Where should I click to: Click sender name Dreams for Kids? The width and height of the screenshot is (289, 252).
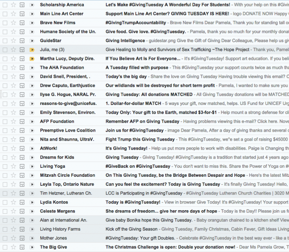tap(57, 157)
